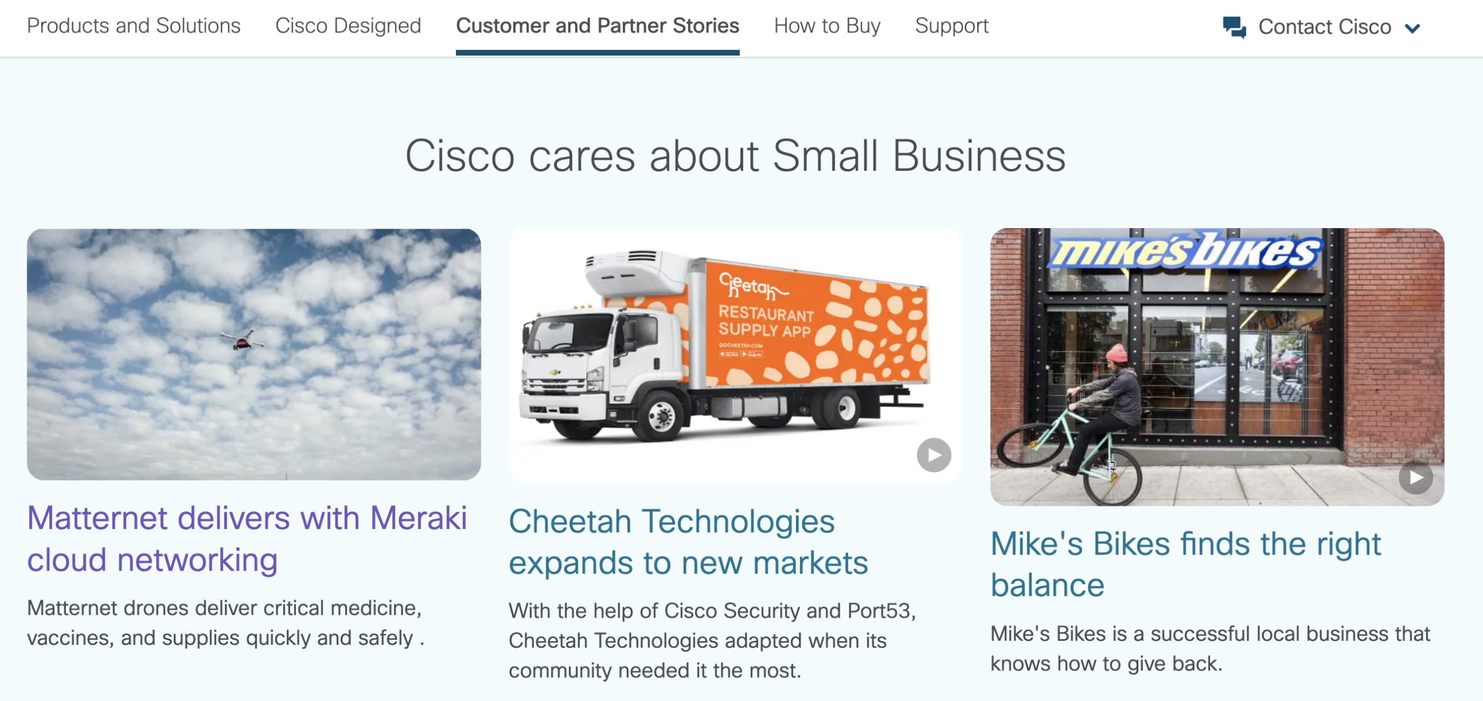Click the drone in clouds thumbnail
Image resolution: width=1483 pixels, height=701 pixels.
[x=254, y=354]
